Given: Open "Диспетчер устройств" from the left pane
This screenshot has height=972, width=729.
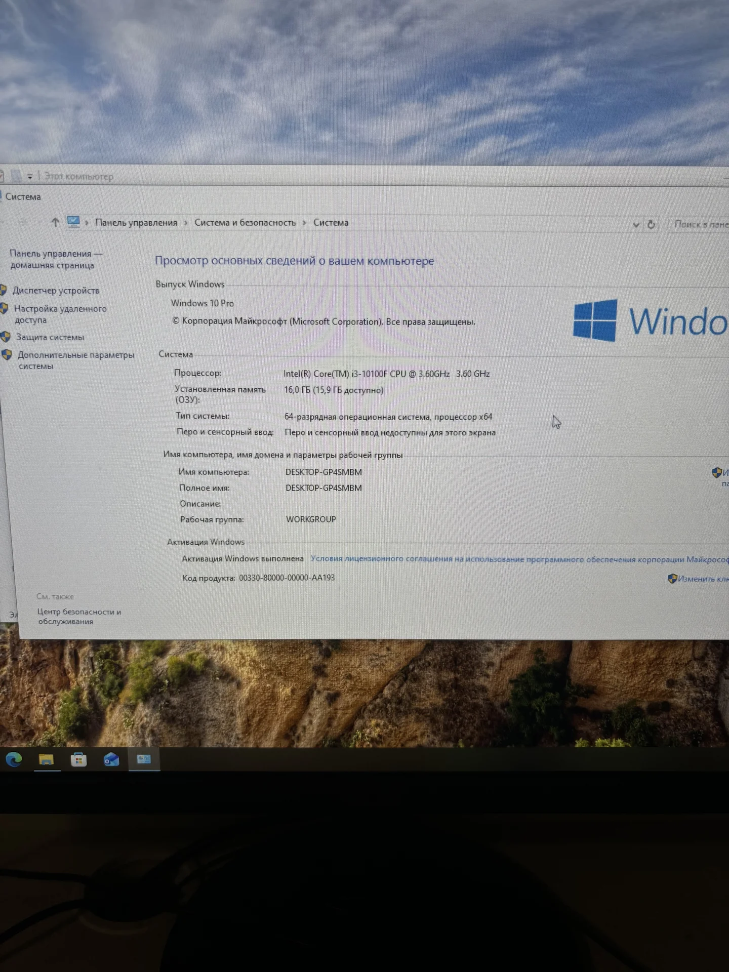Looking at the screenshot, I should click(x=56, y=290).
